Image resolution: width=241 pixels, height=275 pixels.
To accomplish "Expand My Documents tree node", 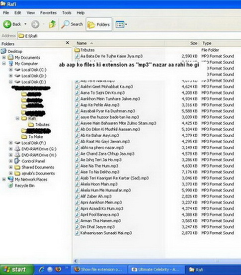I will (x=4, y=57).
